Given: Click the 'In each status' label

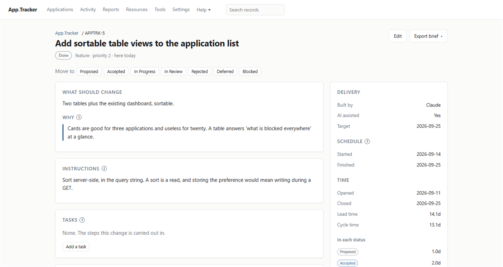Looking at the screenshot, I should pyautogui.click(x=351, y=240).
